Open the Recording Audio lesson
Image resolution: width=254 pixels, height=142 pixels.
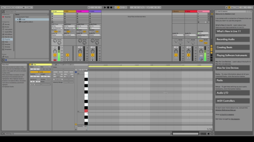(233, 39)
